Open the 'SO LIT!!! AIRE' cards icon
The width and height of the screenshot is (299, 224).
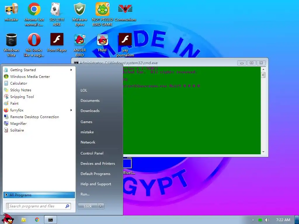pos(57,14)
